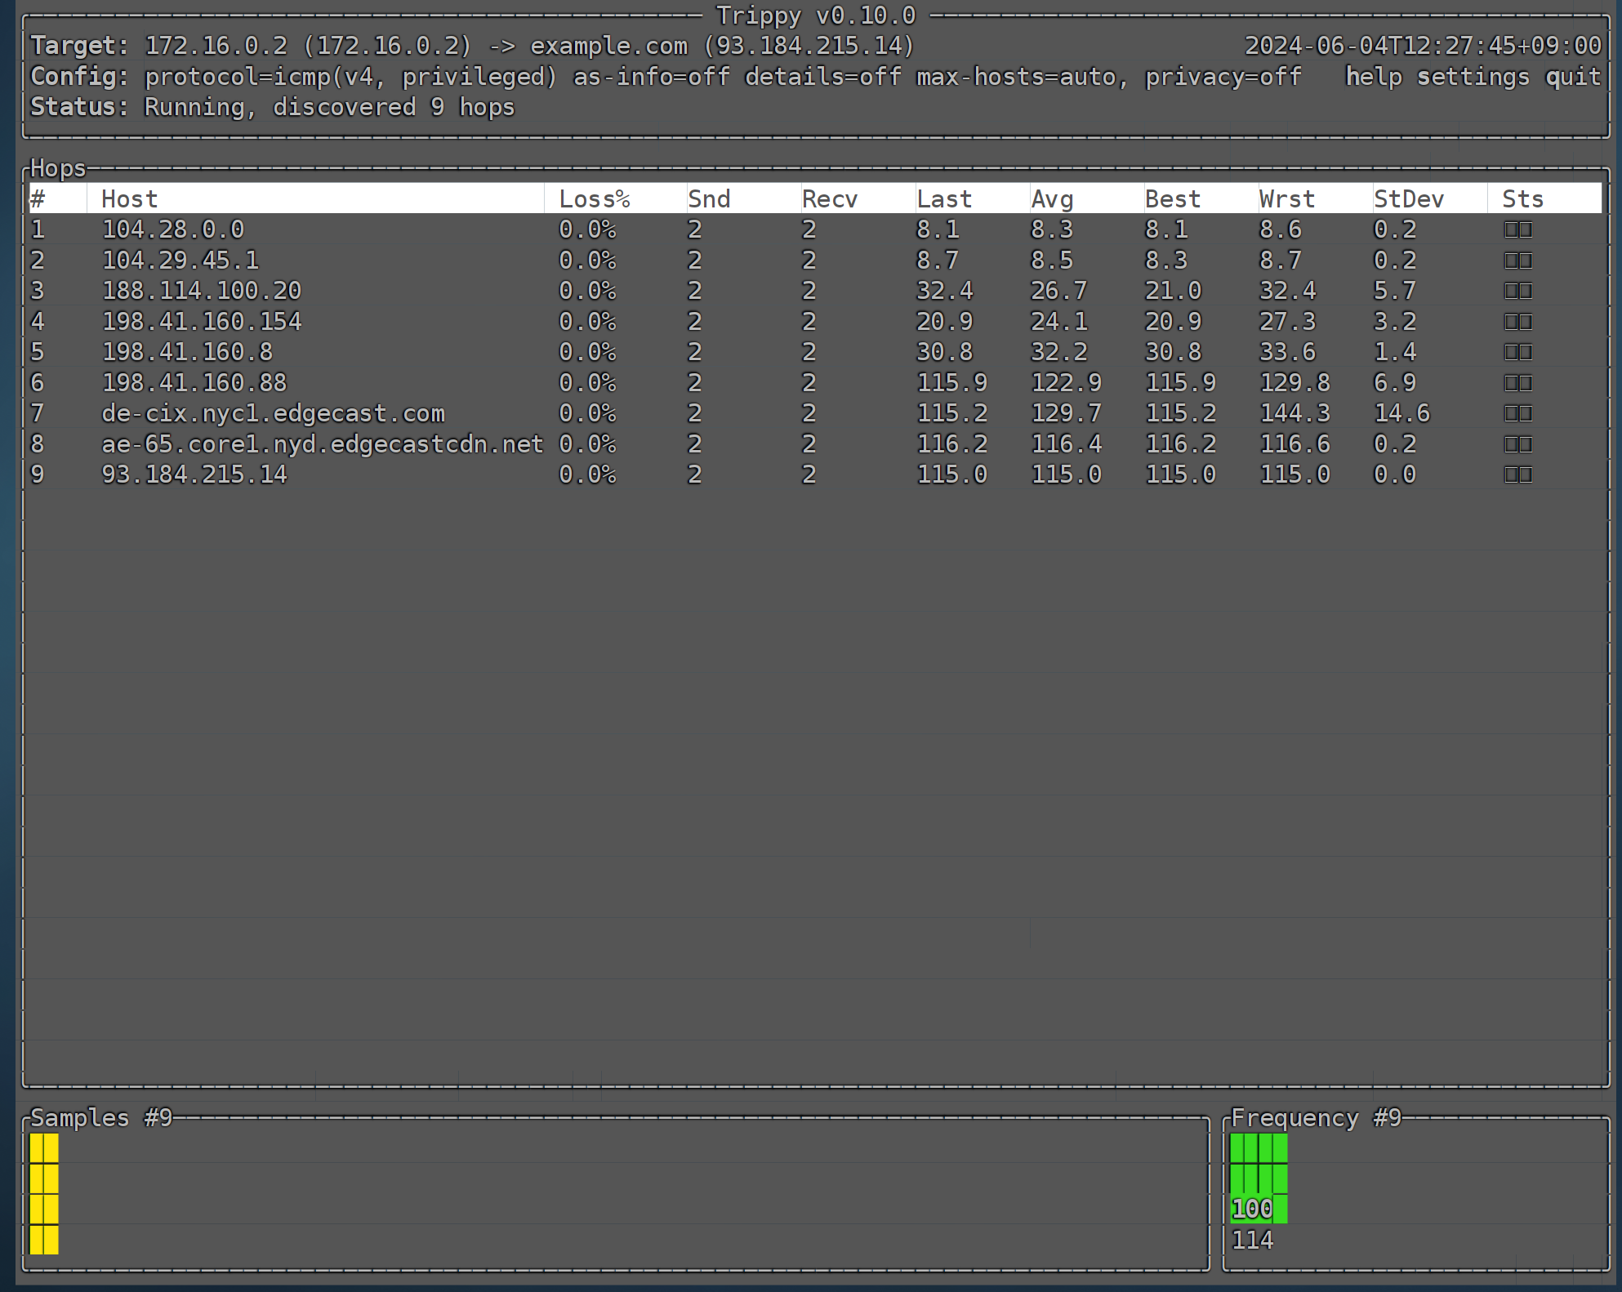The width and height of the screenshot is (1622, 1292).
Task: Click the yellow sample bars in Samples #9
Action: (x=44, y=1193)
